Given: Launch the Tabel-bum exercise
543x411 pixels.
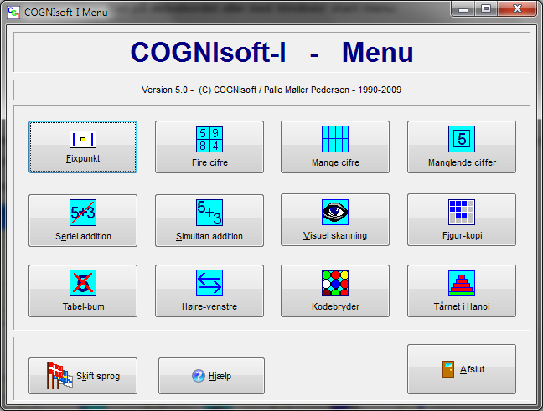Looking at the screenshot, I should 83,290.
